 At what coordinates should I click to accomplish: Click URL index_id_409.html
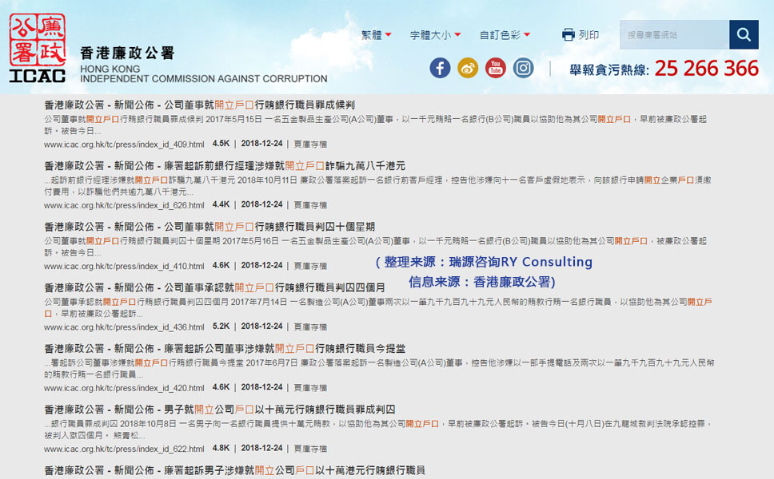click(x=124, y=144)
